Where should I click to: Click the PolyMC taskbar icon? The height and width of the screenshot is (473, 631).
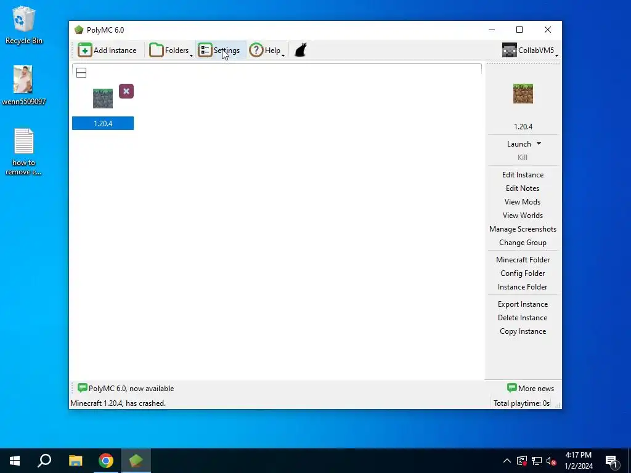click(136, 461)
